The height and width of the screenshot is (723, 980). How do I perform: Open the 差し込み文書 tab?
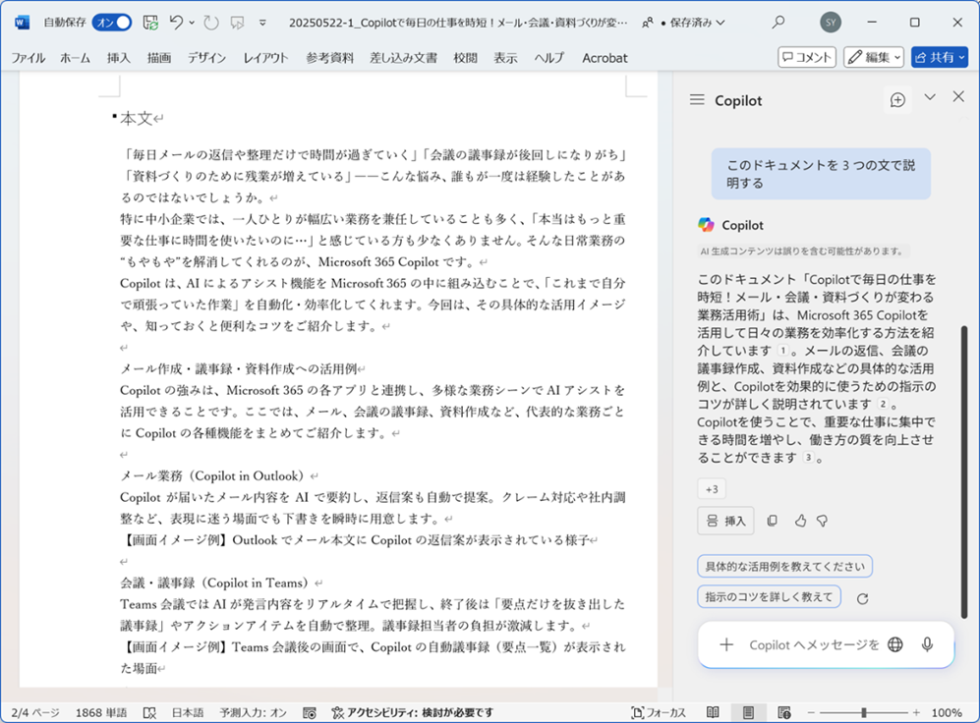click(x=403, y=58)
